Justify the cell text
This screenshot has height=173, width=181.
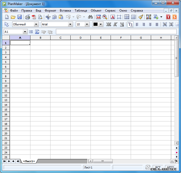point(157,24)
